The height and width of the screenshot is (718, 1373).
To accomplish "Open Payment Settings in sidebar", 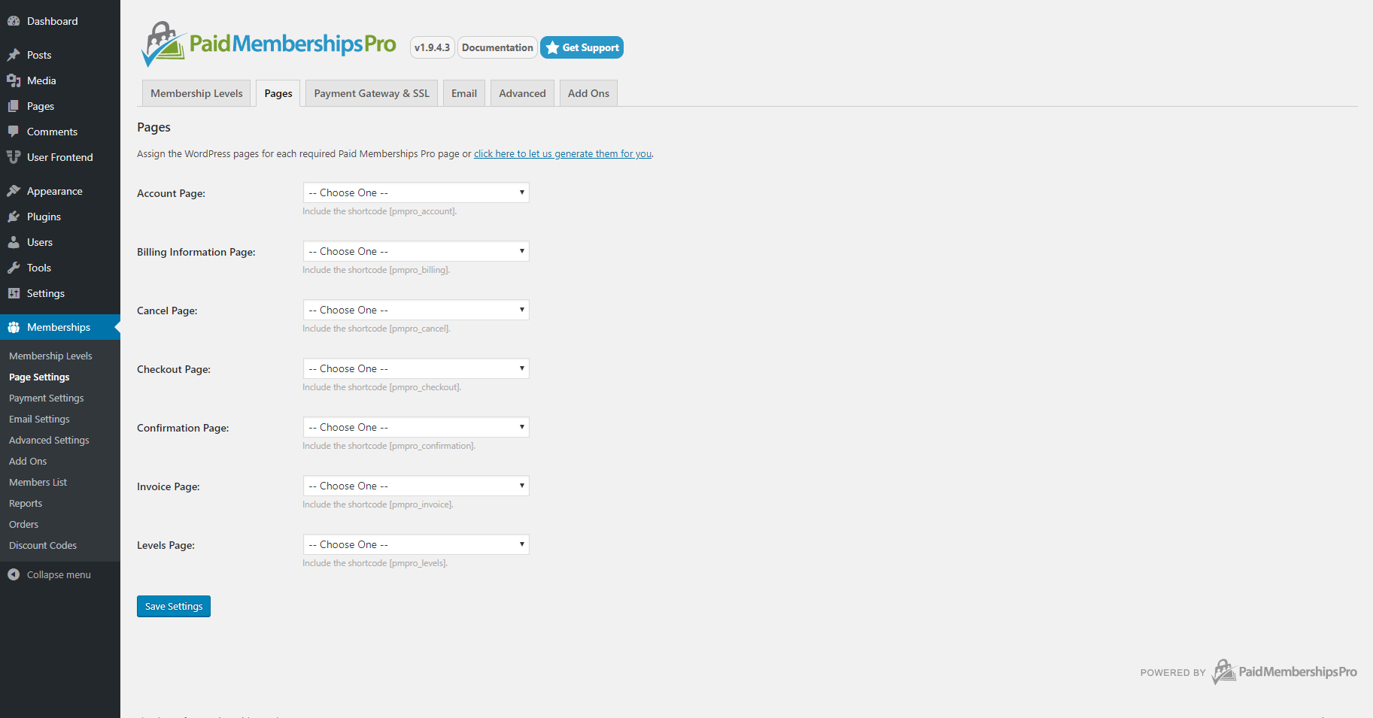I will click(x=47, y=398).
